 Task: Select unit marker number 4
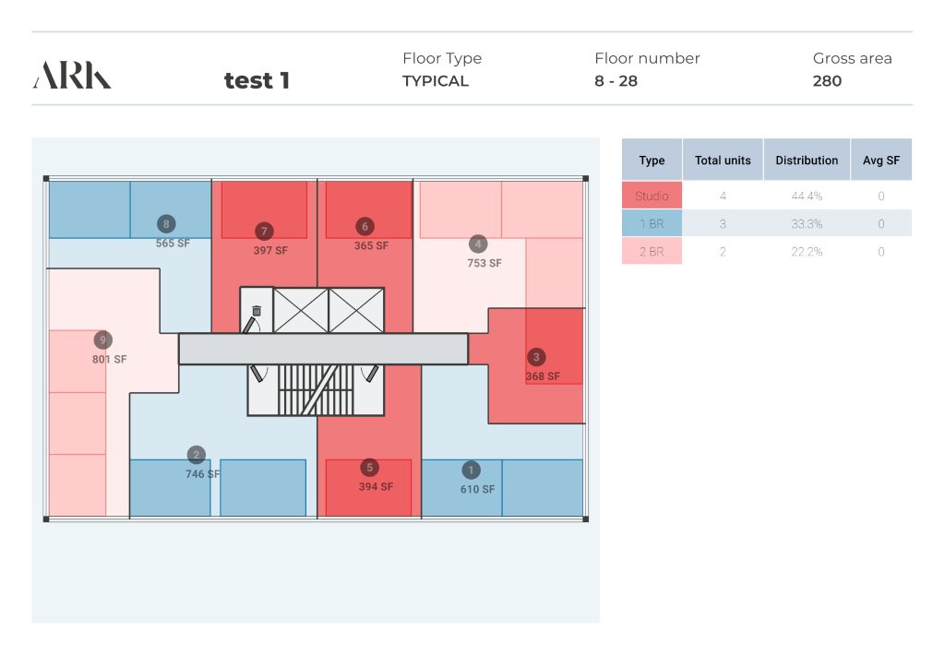click(478, 244)
